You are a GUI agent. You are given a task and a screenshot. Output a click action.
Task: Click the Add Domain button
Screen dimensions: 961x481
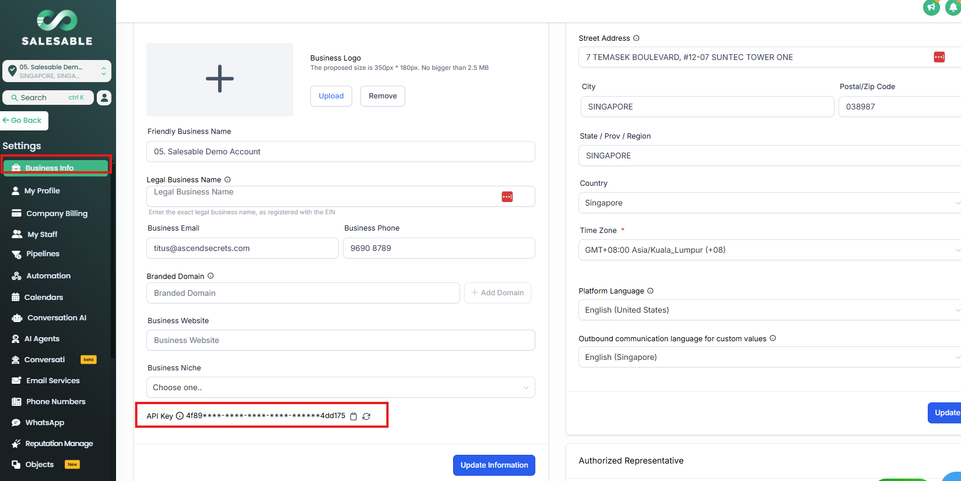tap(497, 293)
